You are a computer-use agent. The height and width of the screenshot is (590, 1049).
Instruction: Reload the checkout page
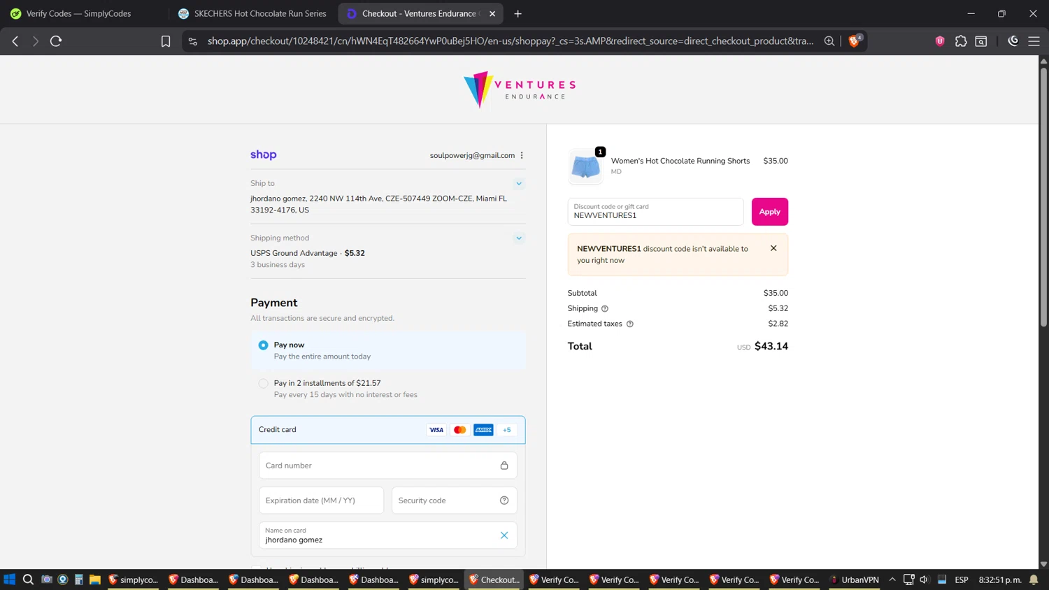pos(56,41)
